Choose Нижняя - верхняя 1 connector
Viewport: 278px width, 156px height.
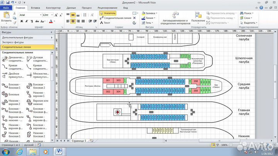click(x=36, y=94)
